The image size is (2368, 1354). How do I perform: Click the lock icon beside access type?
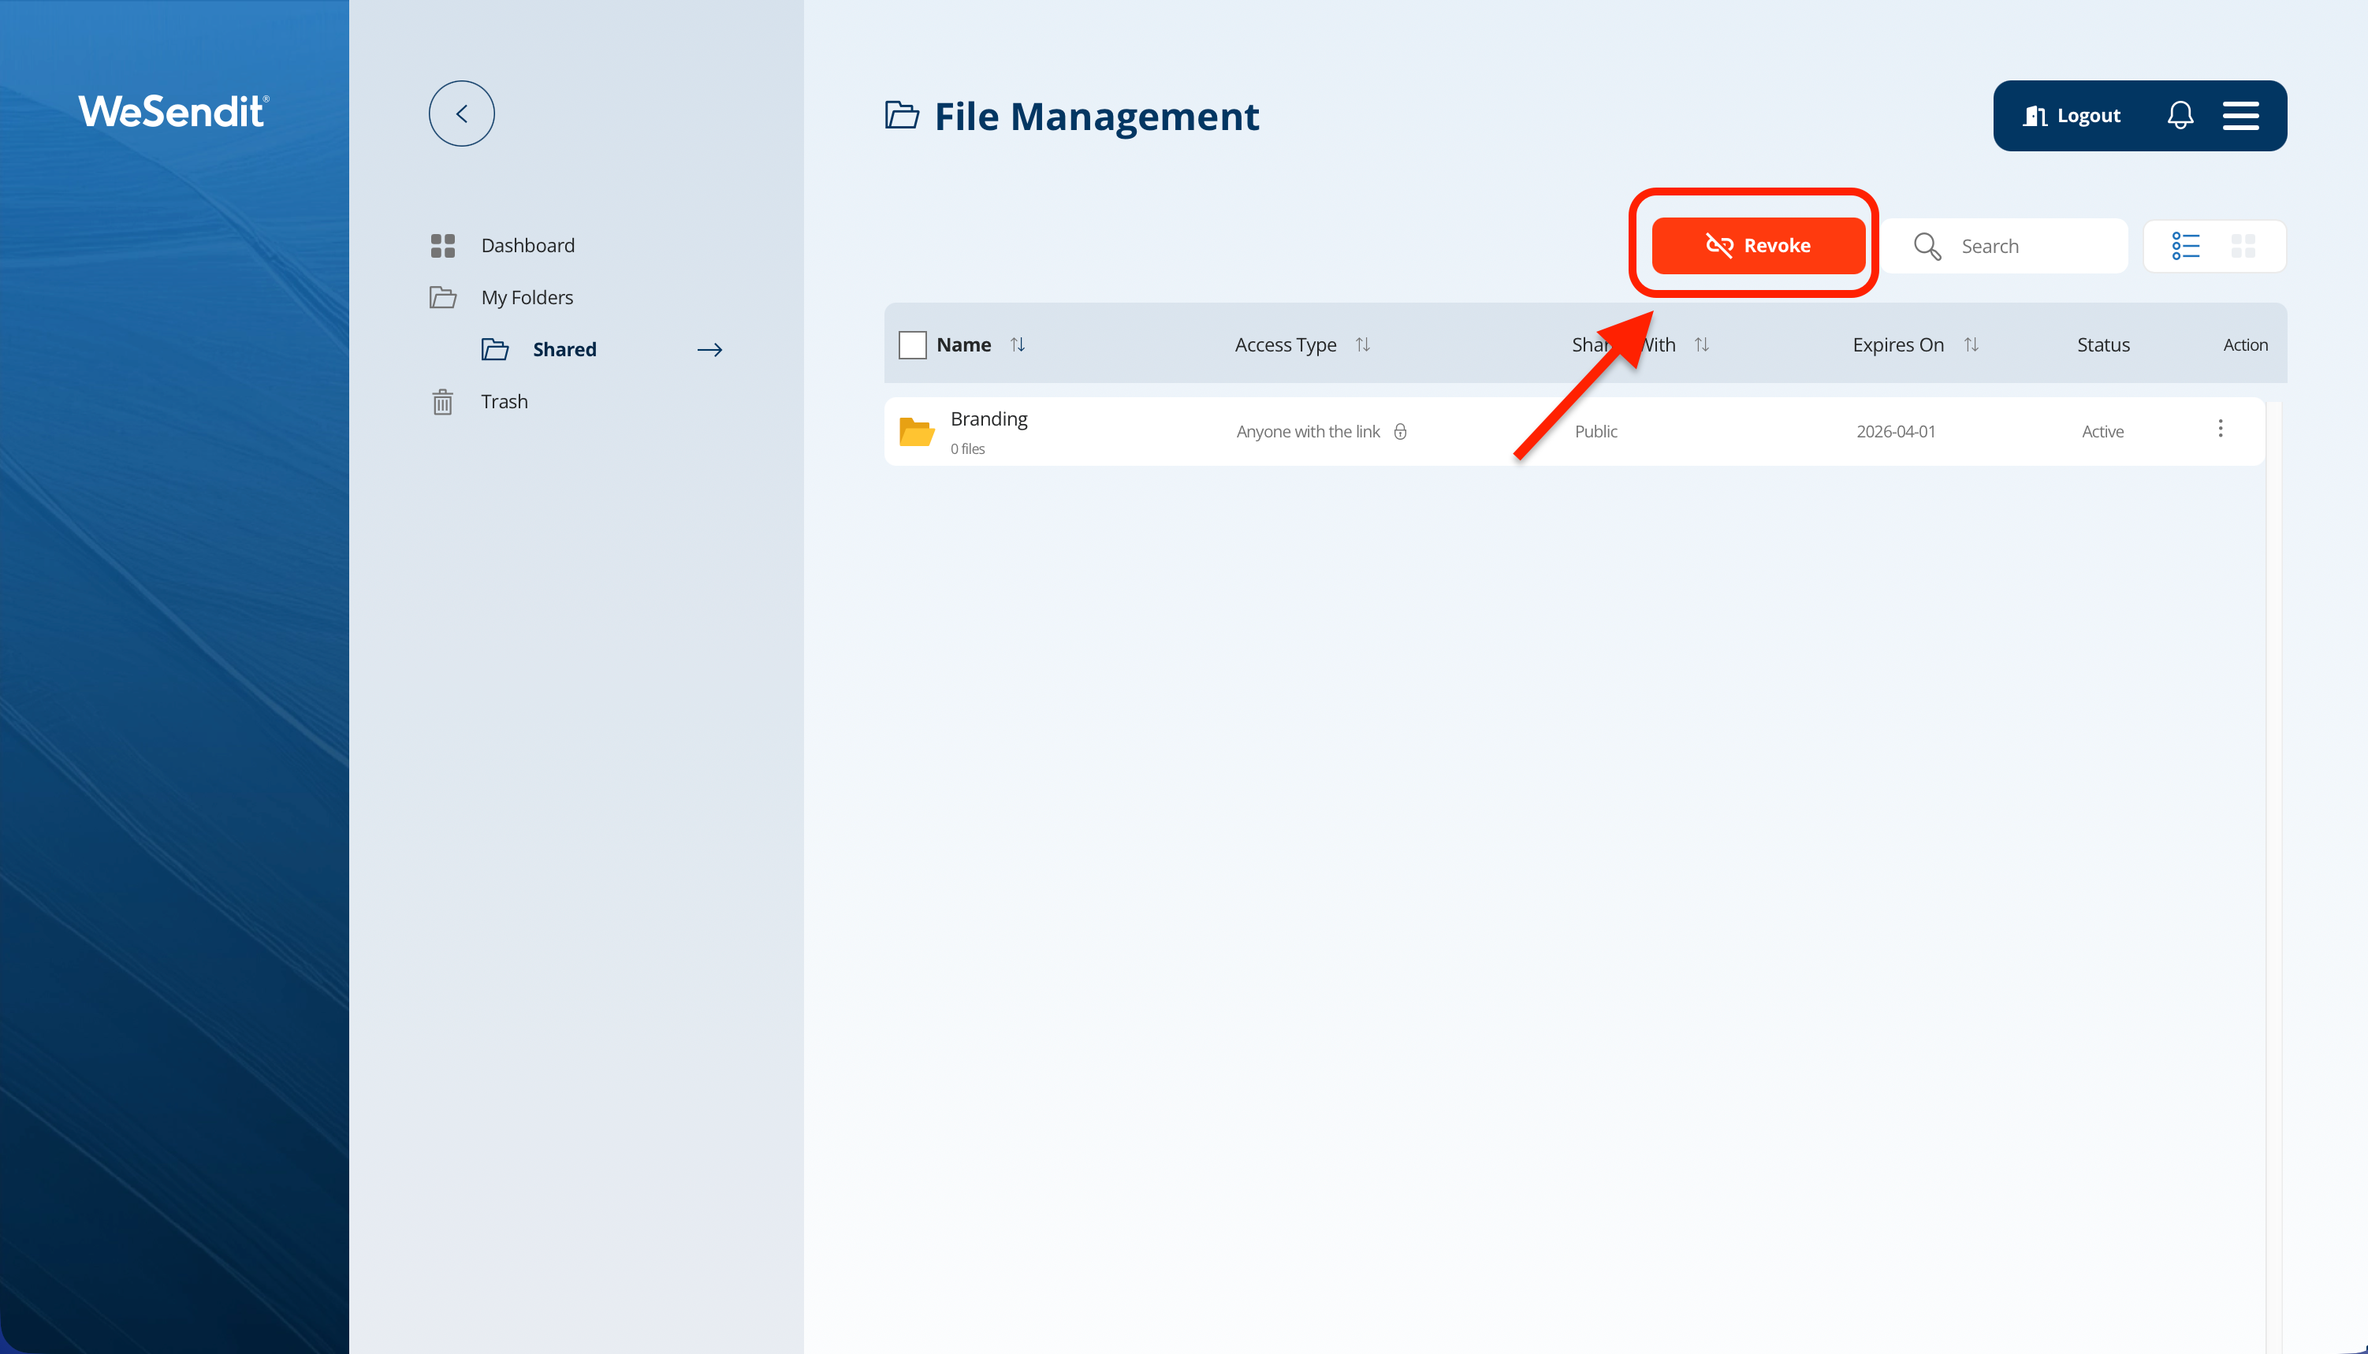pos(1400,431)
